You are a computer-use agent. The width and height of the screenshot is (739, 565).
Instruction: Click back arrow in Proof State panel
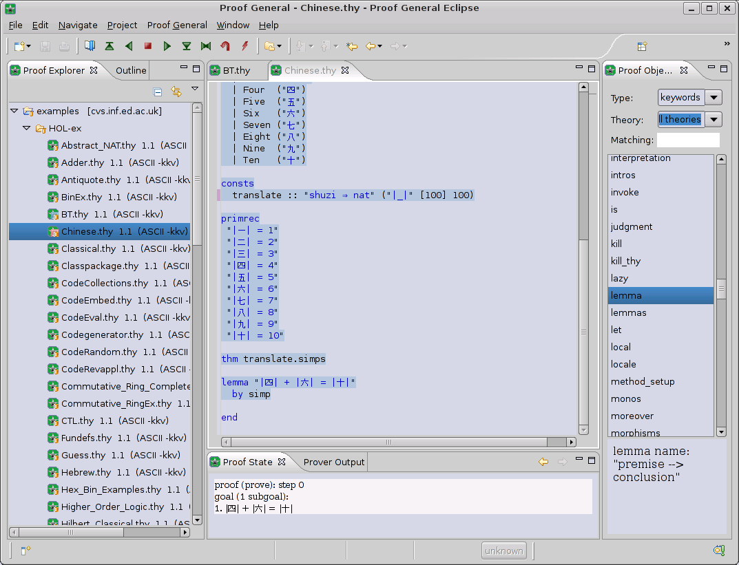click(x=543, y=462)
